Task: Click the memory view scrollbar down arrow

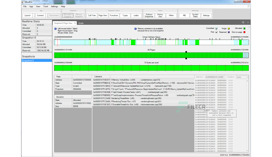Action: (247, 151)
